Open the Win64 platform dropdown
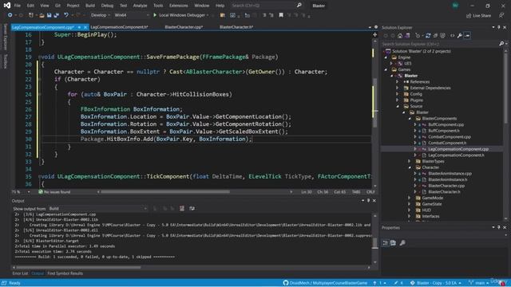The height and width of the screenshot is (287, 511). coord(131,15)
